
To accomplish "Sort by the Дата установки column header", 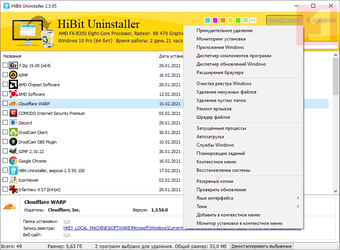I will pyautogui.click(x=171, y=56).
